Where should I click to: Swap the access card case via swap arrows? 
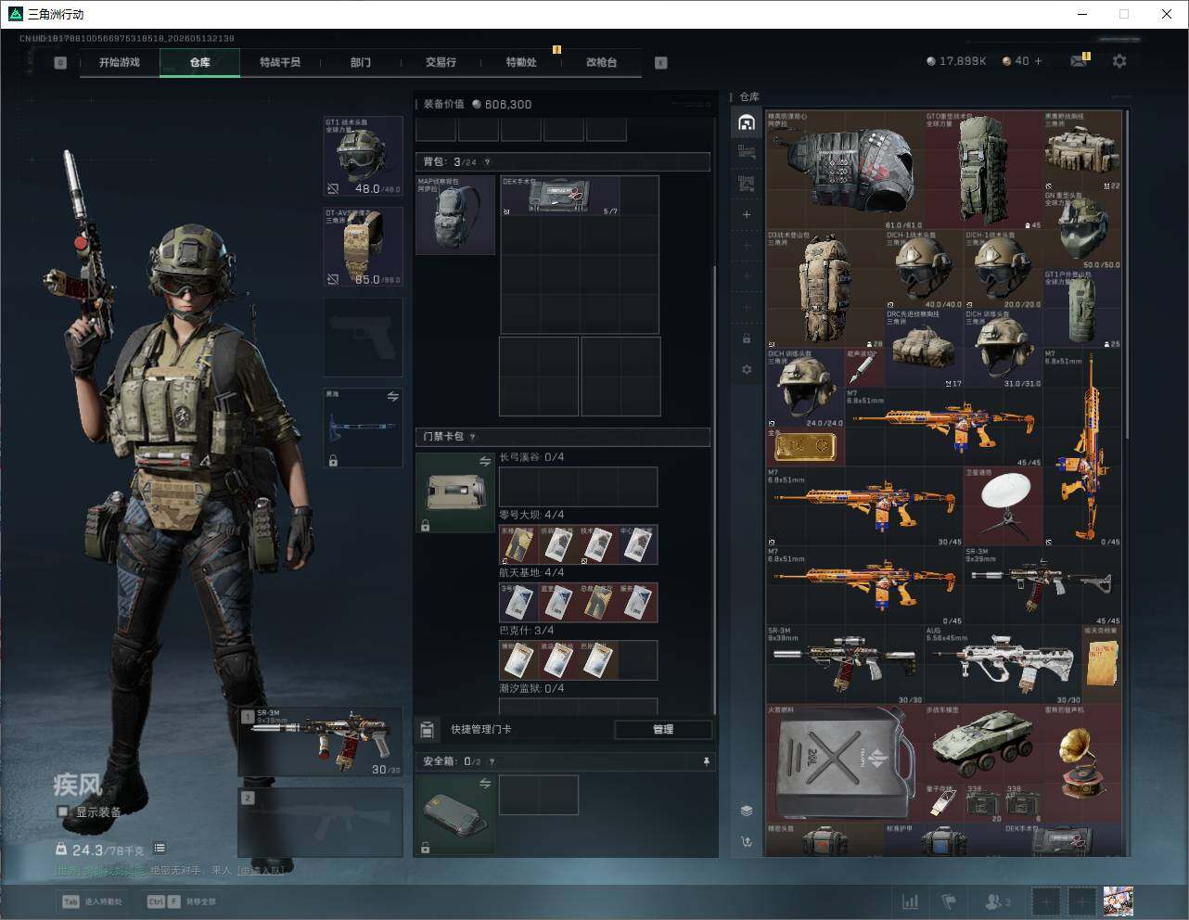pos(484,461)
